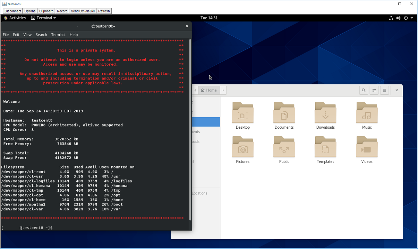The height and width of the screenshot is (249, 418).
Task: Click the Options button
Action: (x=30, y=11)
